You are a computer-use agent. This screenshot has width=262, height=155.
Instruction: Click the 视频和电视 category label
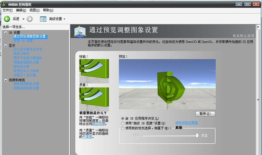tap(17, 80)
